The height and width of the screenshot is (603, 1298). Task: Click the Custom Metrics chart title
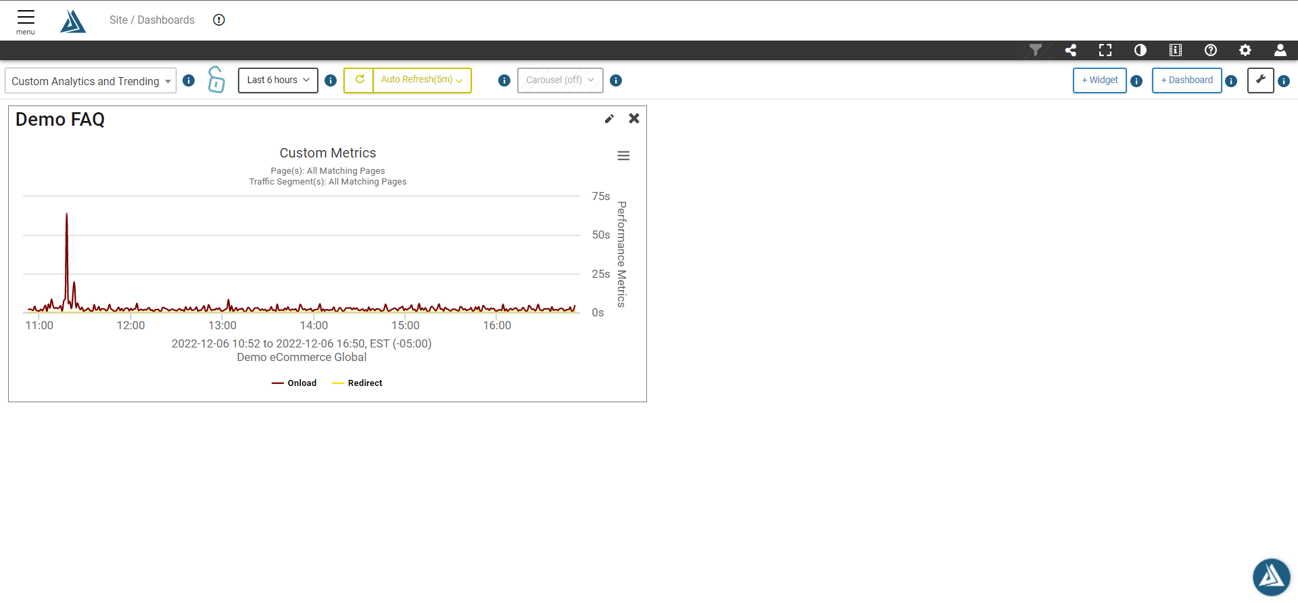pos(328,153)
